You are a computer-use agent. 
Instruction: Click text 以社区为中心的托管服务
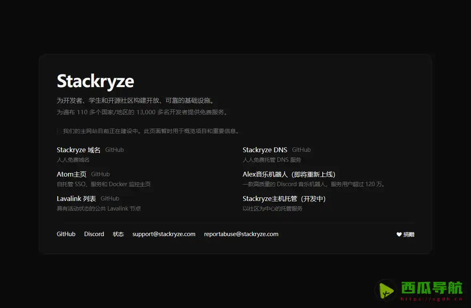[x=272, y=209]
